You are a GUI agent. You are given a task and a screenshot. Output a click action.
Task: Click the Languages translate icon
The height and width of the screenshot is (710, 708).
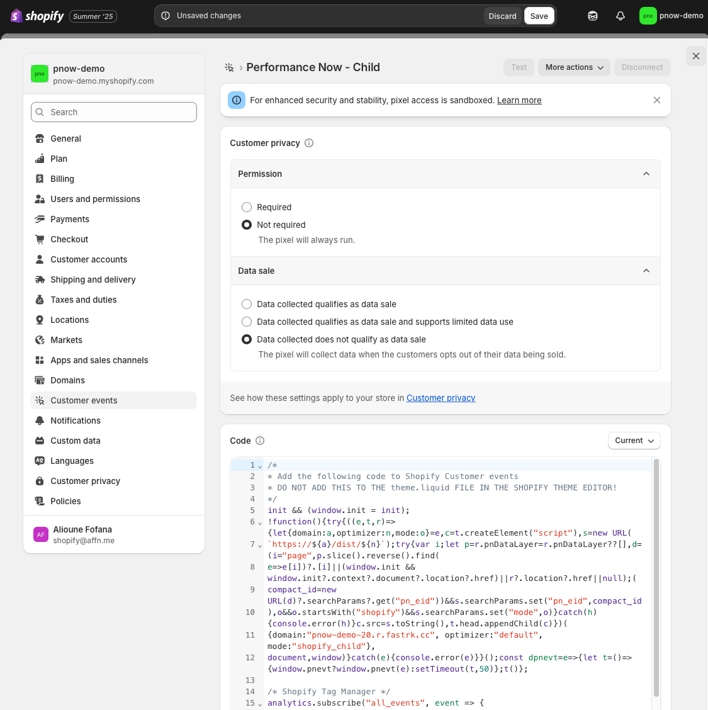(40, 461)
